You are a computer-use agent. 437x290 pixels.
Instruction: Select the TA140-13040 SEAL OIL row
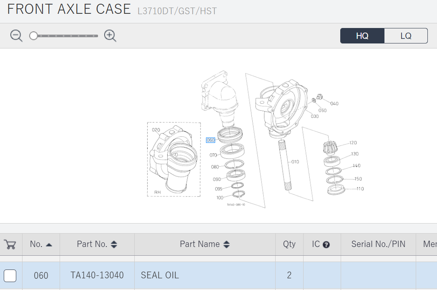pyautogui.click(x=218, y=275)
